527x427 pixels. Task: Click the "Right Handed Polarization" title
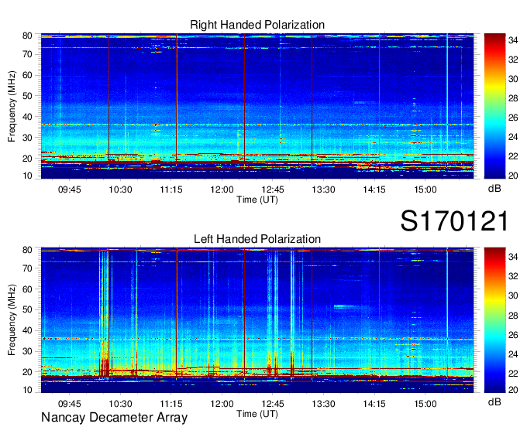pyautogui.click(x=257, y=25)
